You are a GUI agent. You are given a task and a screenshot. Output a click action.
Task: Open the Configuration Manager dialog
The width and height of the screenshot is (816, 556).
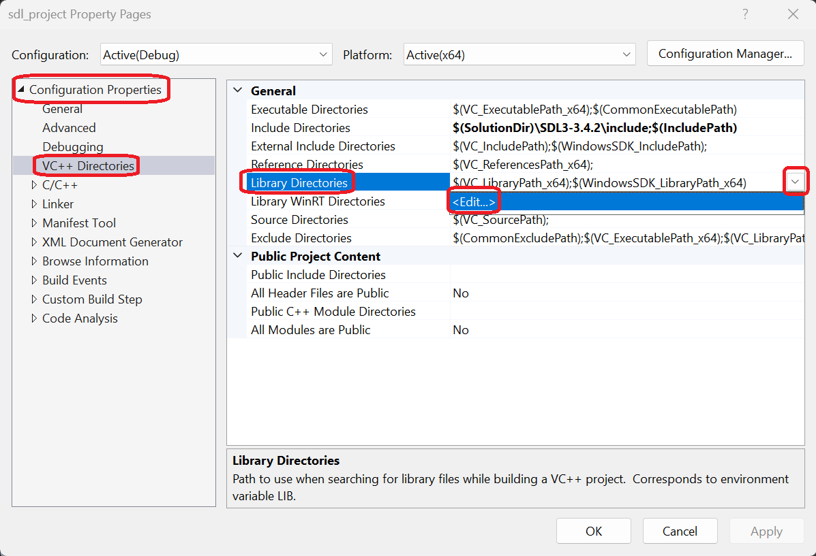(725, 53)
